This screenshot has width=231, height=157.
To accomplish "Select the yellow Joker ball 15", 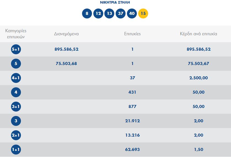I will tap(143, 13).
